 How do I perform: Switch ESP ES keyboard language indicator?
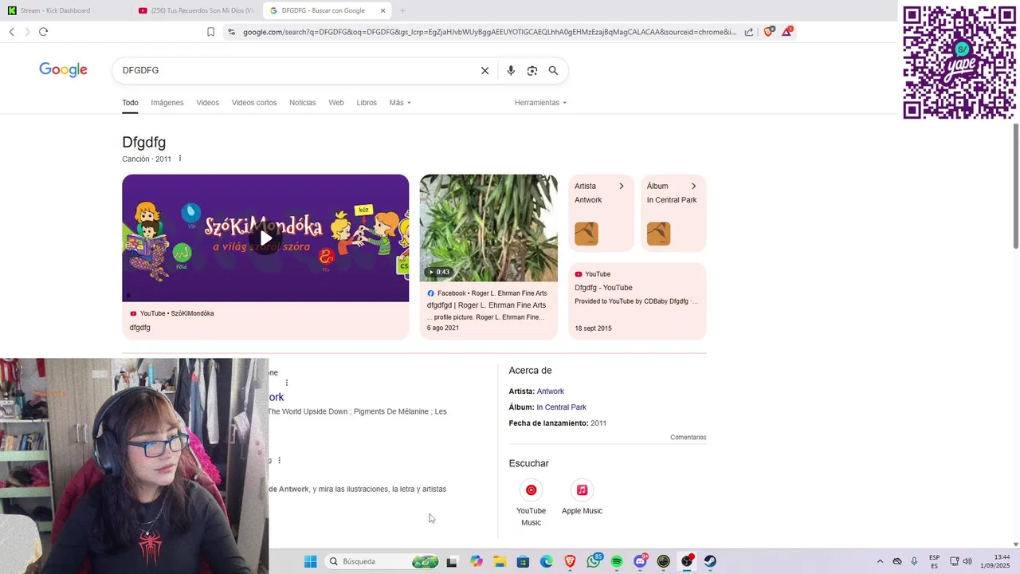[x=934, y=561]
